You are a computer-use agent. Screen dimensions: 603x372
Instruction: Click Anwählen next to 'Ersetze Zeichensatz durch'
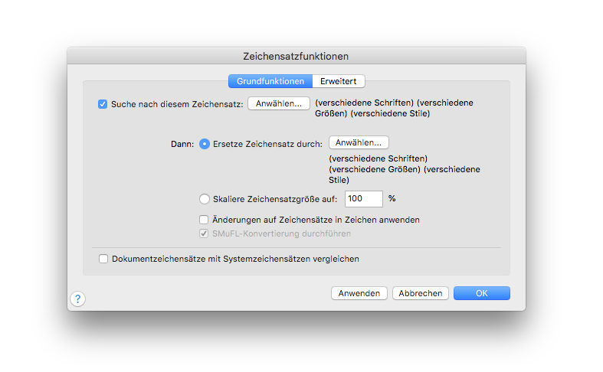point(359,142)
